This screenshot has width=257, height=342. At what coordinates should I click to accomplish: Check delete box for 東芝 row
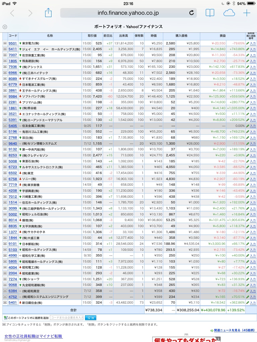point(5,173)
